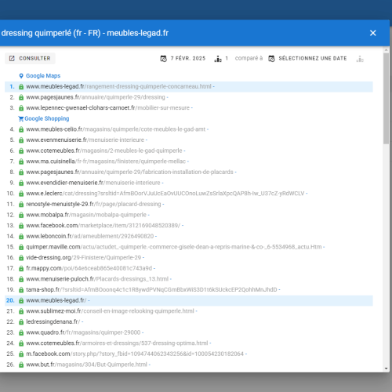
Task: Click the Google Shopping cart icon
Action: [x=21, y=119]
